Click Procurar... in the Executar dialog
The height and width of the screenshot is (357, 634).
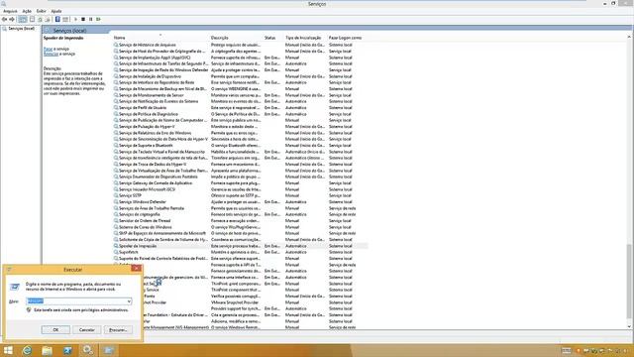point(118,330)
